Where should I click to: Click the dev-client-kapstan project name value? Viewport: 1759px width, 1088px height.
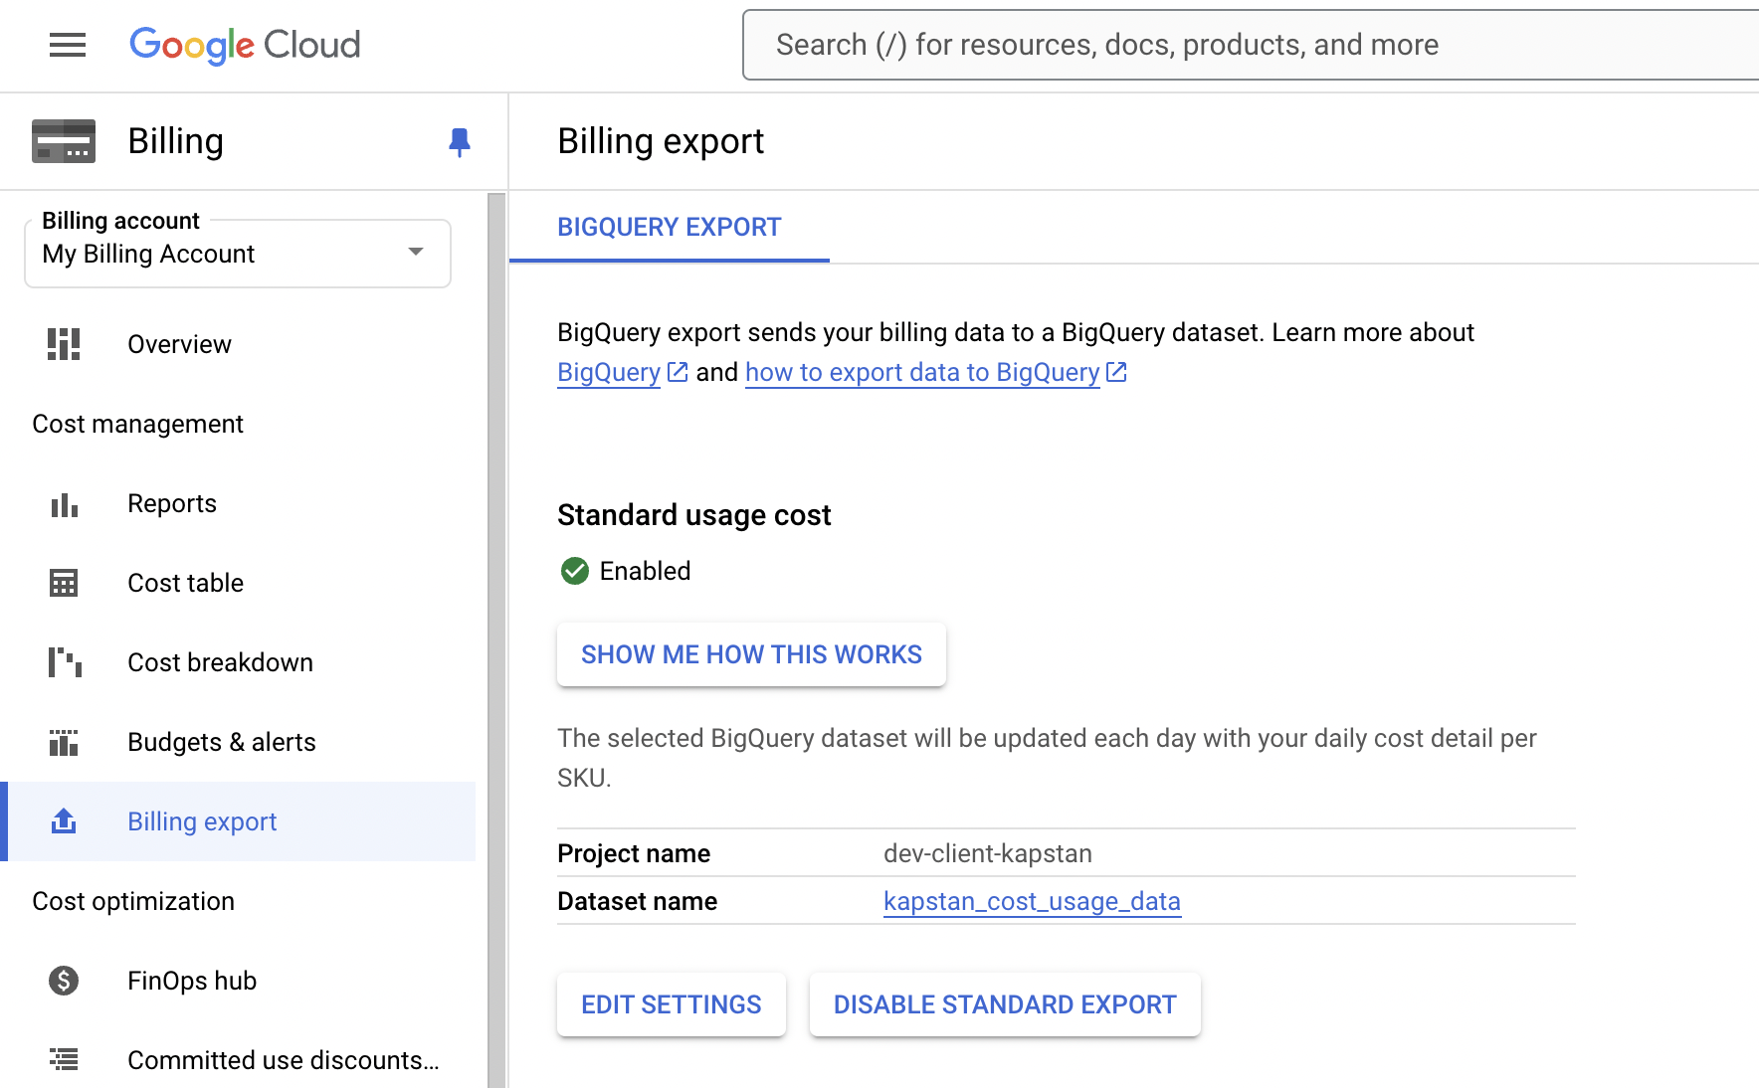[988, 853]
